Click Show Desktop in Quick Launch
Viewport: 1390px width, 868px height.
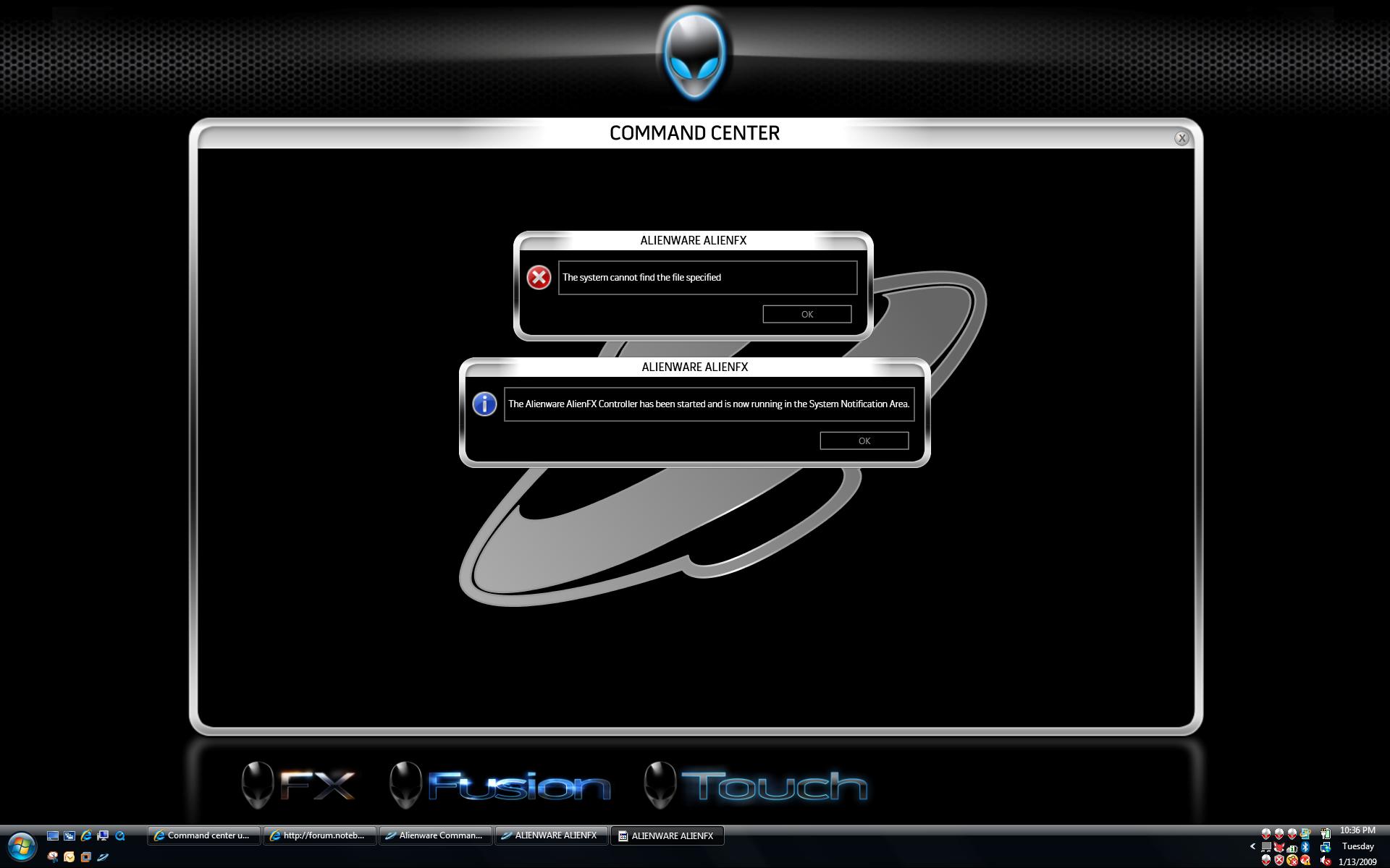coord(53,835)
